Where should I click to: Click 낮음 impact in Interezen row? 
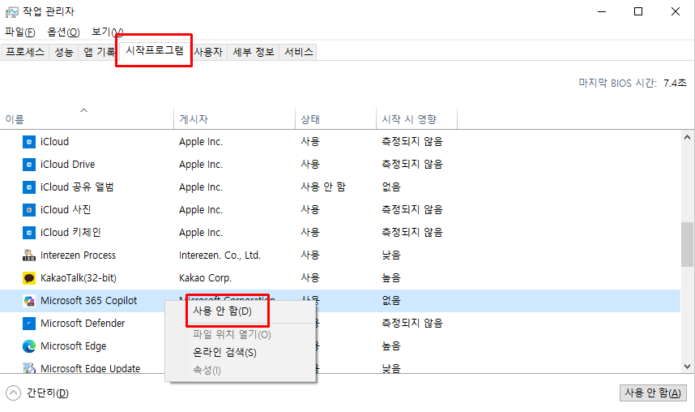[391, 255]
